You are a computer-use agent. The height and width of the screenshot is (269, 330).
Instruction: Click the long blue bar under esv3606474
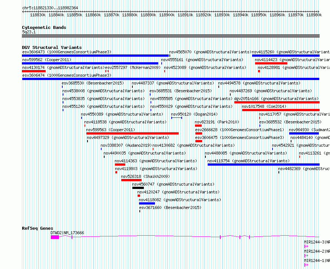click(x=171, y=79)
